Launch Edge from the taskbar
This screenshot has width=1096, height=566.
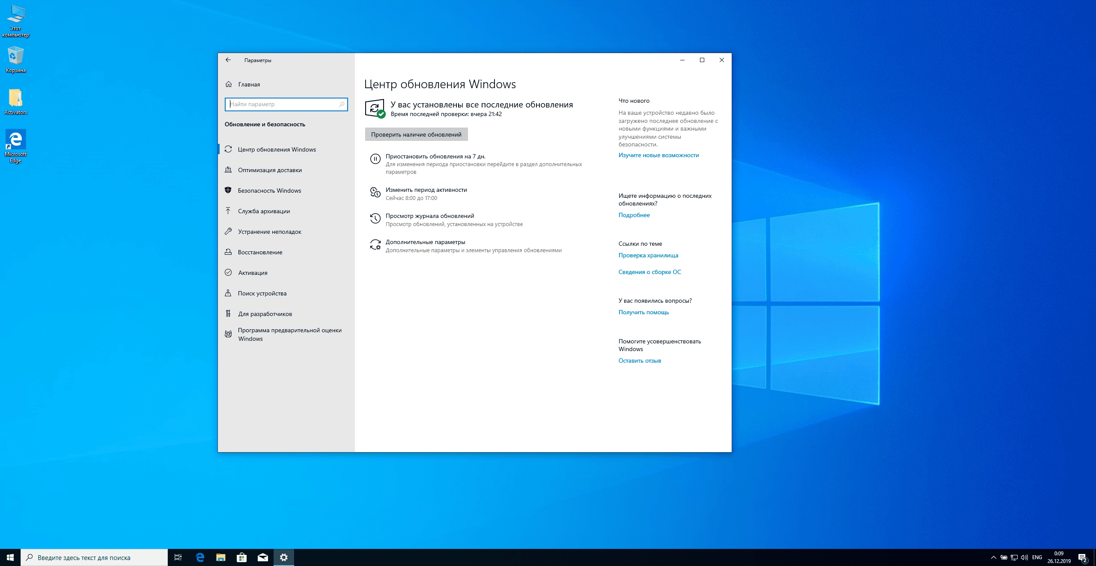click(x=200, y=557)
